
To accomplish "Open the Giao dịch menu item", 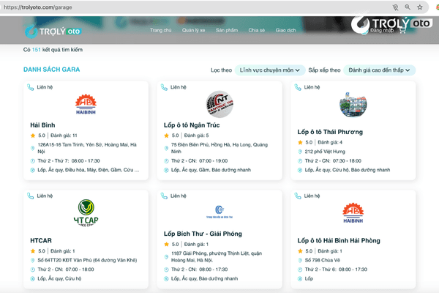I will click(285, 30).
